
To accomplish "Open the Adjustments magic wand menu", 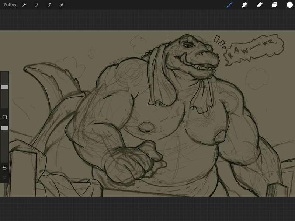I will pos(37,5).
